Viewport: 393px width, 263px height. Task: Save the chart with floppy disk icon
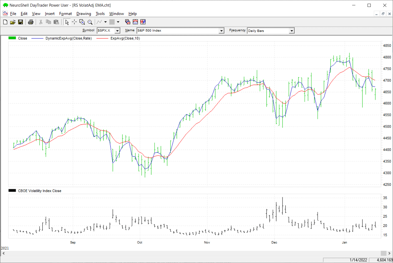click(20, 22)
